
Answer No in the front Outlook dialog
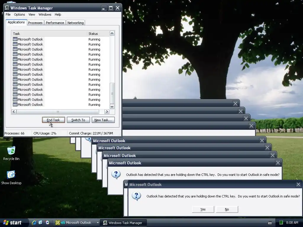227,209
